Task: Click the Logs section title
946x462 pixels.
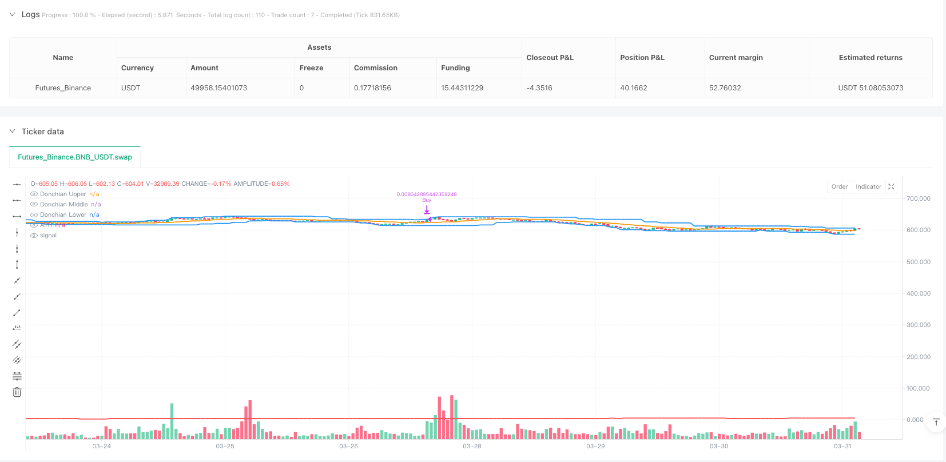Action: tap(30, 14)
